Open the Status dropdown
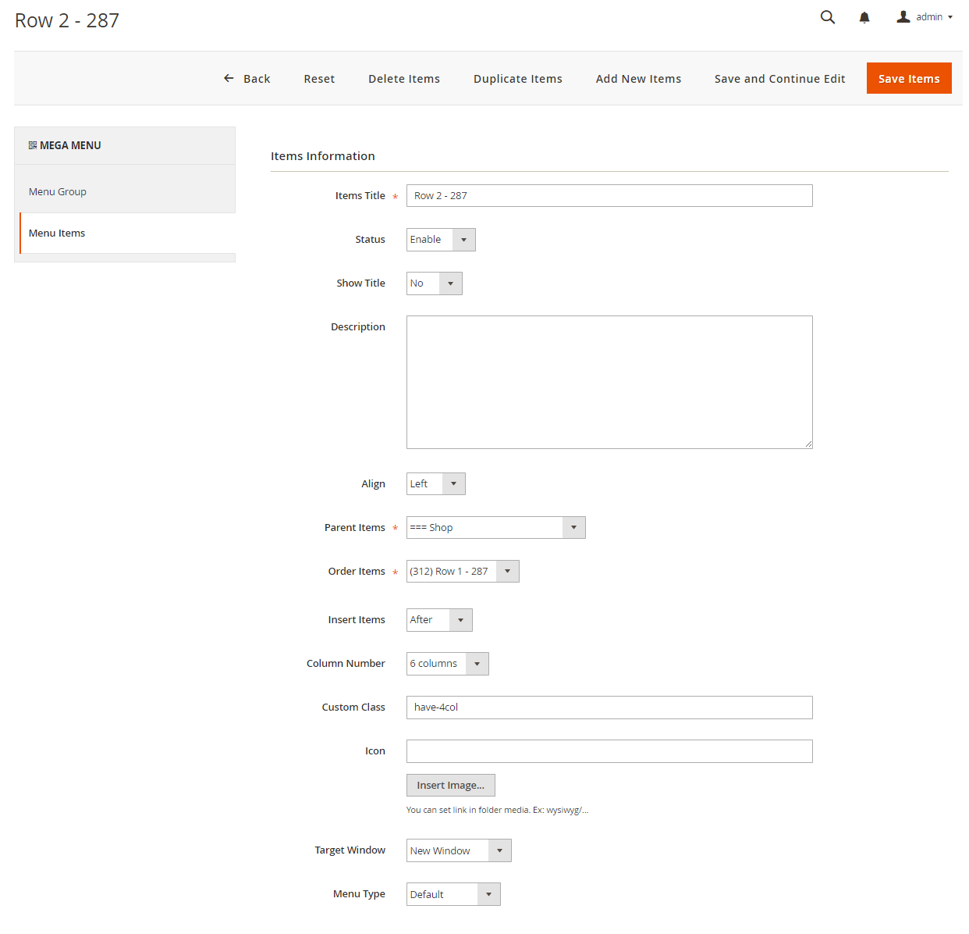Image resolution: width=969 pixels, height=934 pixels. click(x=441, y=240)
